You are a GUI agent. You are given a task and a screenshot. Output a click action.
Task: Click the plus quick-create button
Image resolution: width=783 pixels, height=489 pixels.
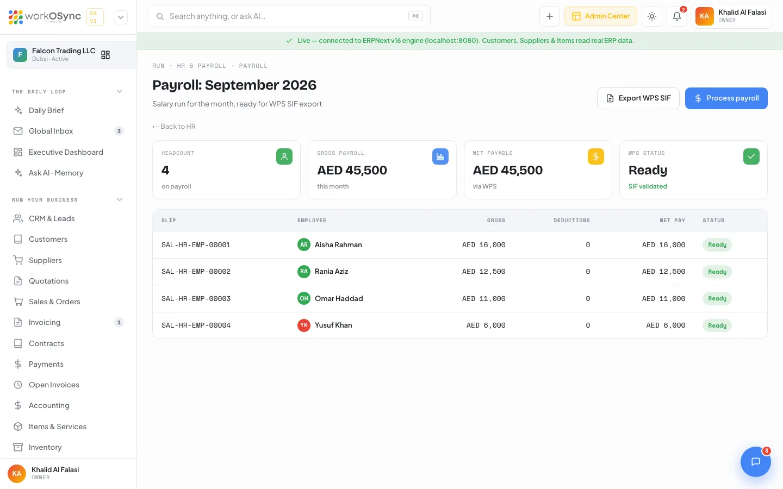pyautogui.click(x=550, y=16)
